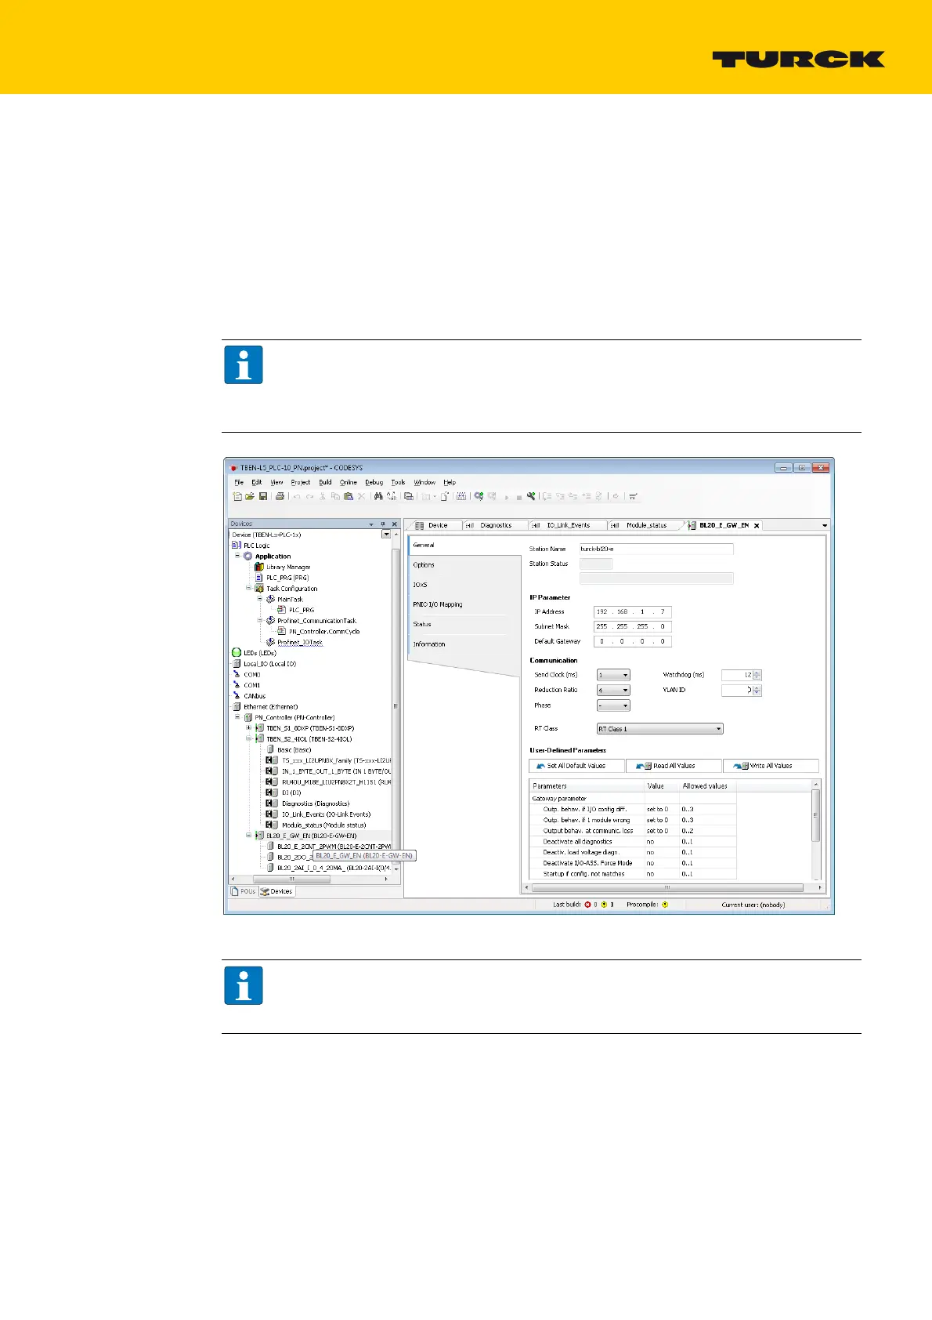932x1320 pixels.
Task: Open the Phase dropdown
Action: click(613, 705)
